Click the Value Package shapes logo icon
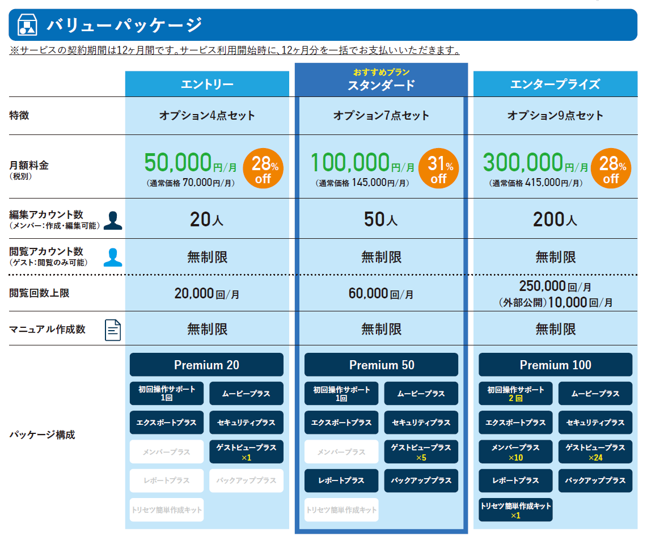647x540 pixels. coord(28,25)
